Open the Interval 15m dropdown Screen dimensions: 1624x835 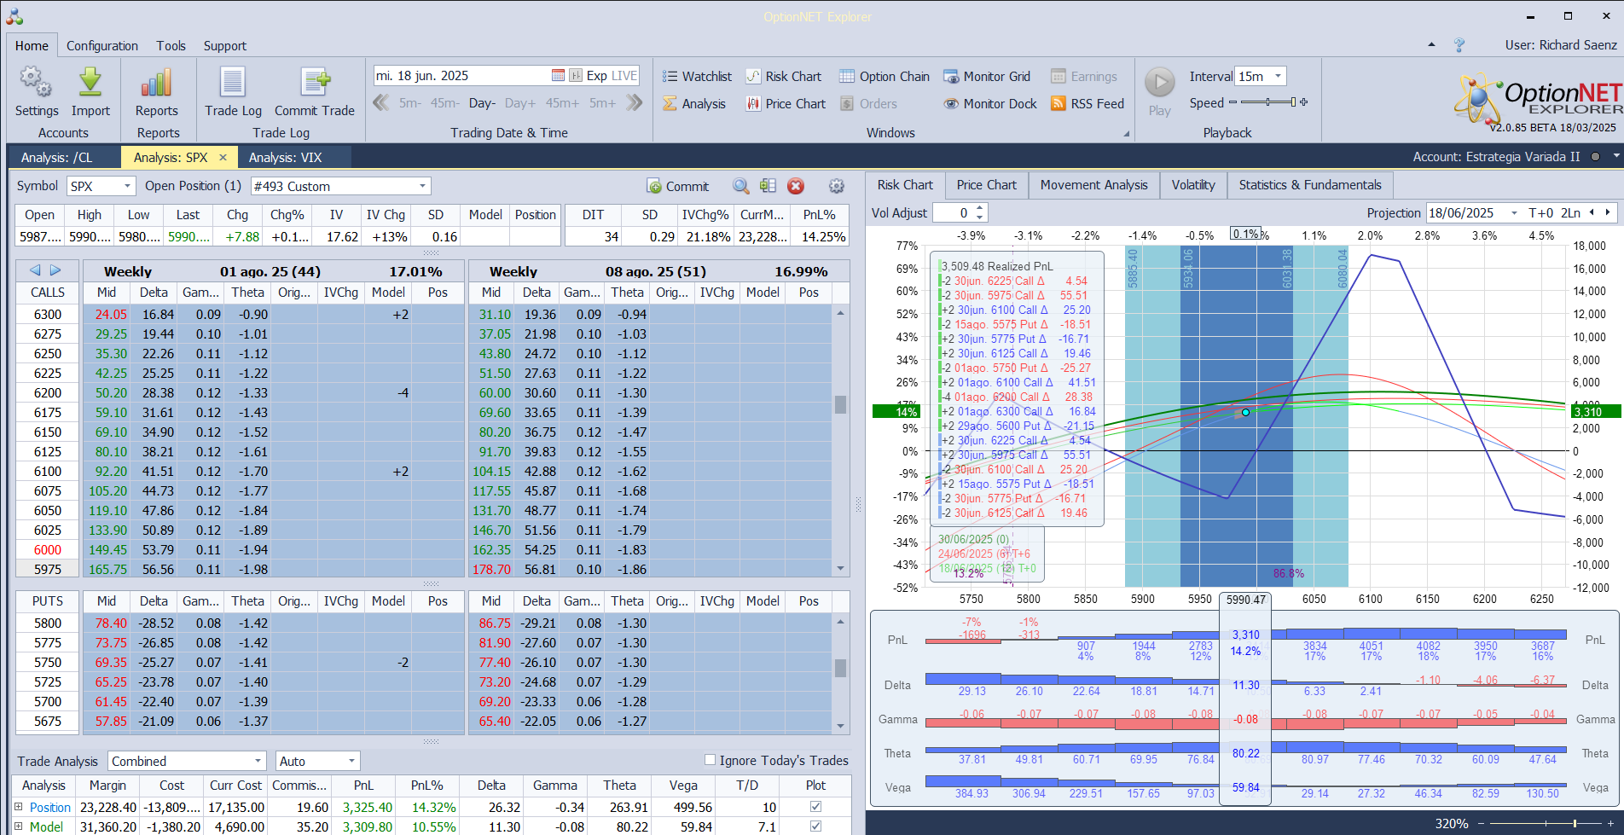pos(1278,76)
